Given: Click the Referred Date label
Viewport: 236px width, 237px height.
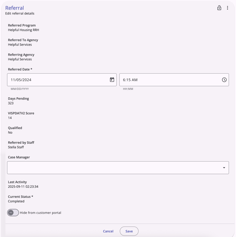Looking at the screenshot, I should pos(20,69).
